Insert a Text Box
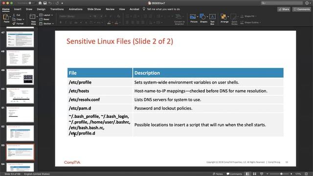 (212, 19)
